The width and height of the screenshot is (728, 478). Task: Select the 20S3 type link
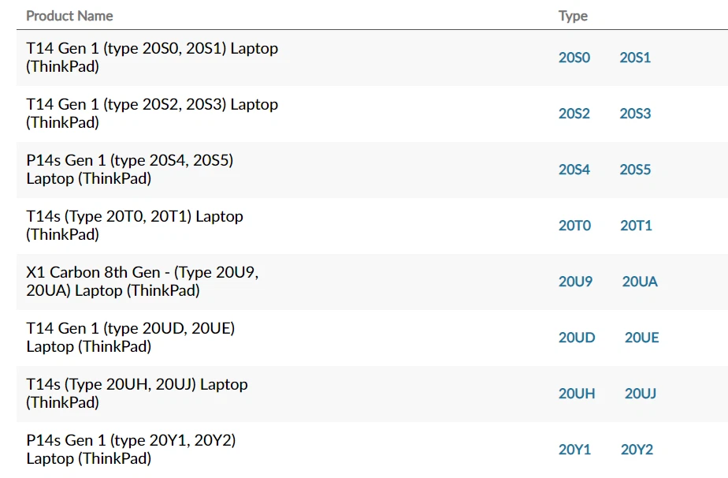[635, 114]
